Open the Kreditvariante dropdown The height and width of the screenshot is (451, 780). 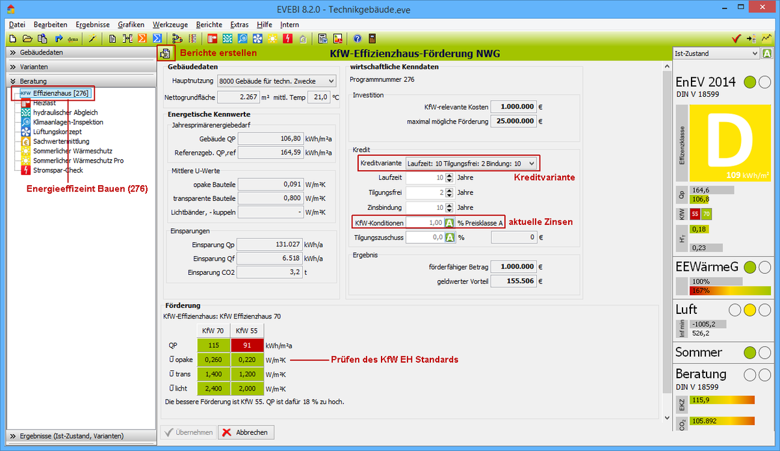[x=471, y=162]
